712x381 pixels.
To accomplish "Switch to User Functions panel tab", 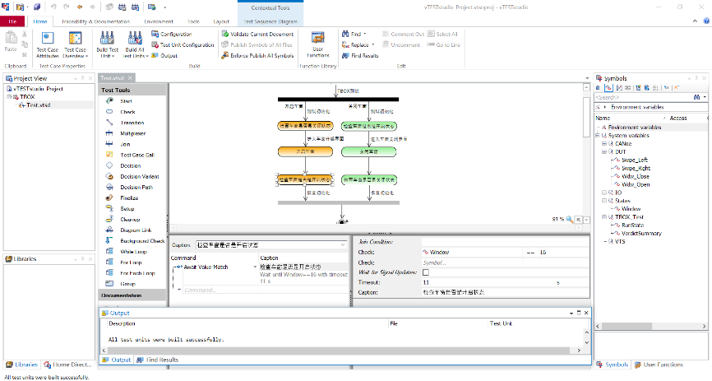I will pyautogui.click(x=659, y=365).
